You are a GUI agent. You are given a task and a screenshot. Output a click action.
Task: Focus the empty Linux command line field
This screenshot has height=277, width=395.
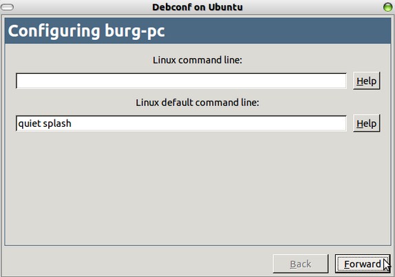click(x=181, y=81)
